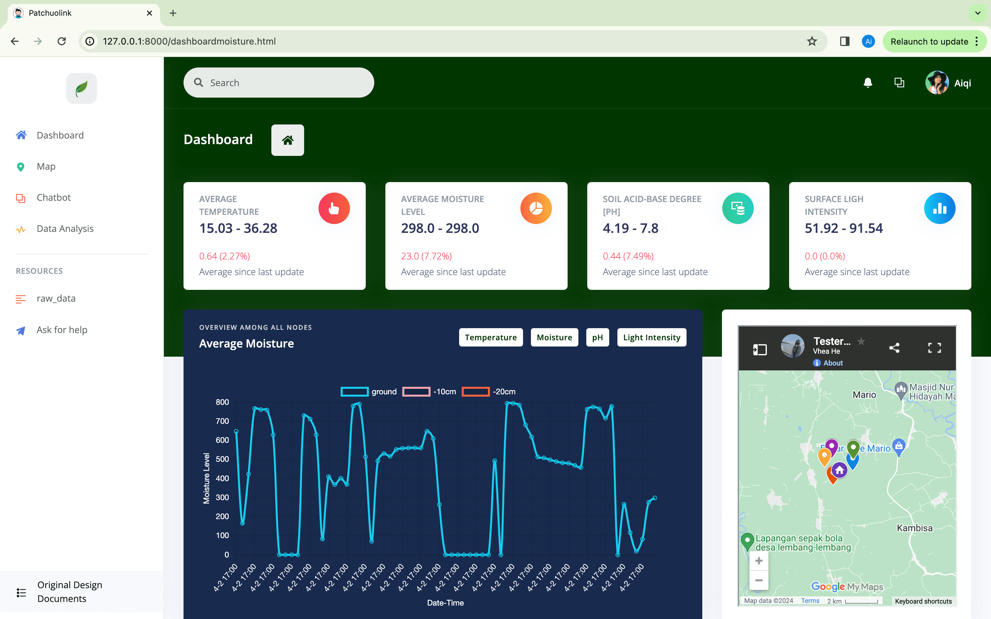Open the Map page from the sidebar
Image resolution: width=991 pixels, height=619 pixels.
(x=46, y=166)
